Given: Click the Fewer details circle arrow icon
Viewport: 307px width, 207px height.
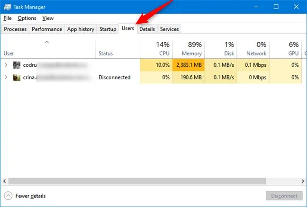Looking at the screenshot, I should click(8, 196).
